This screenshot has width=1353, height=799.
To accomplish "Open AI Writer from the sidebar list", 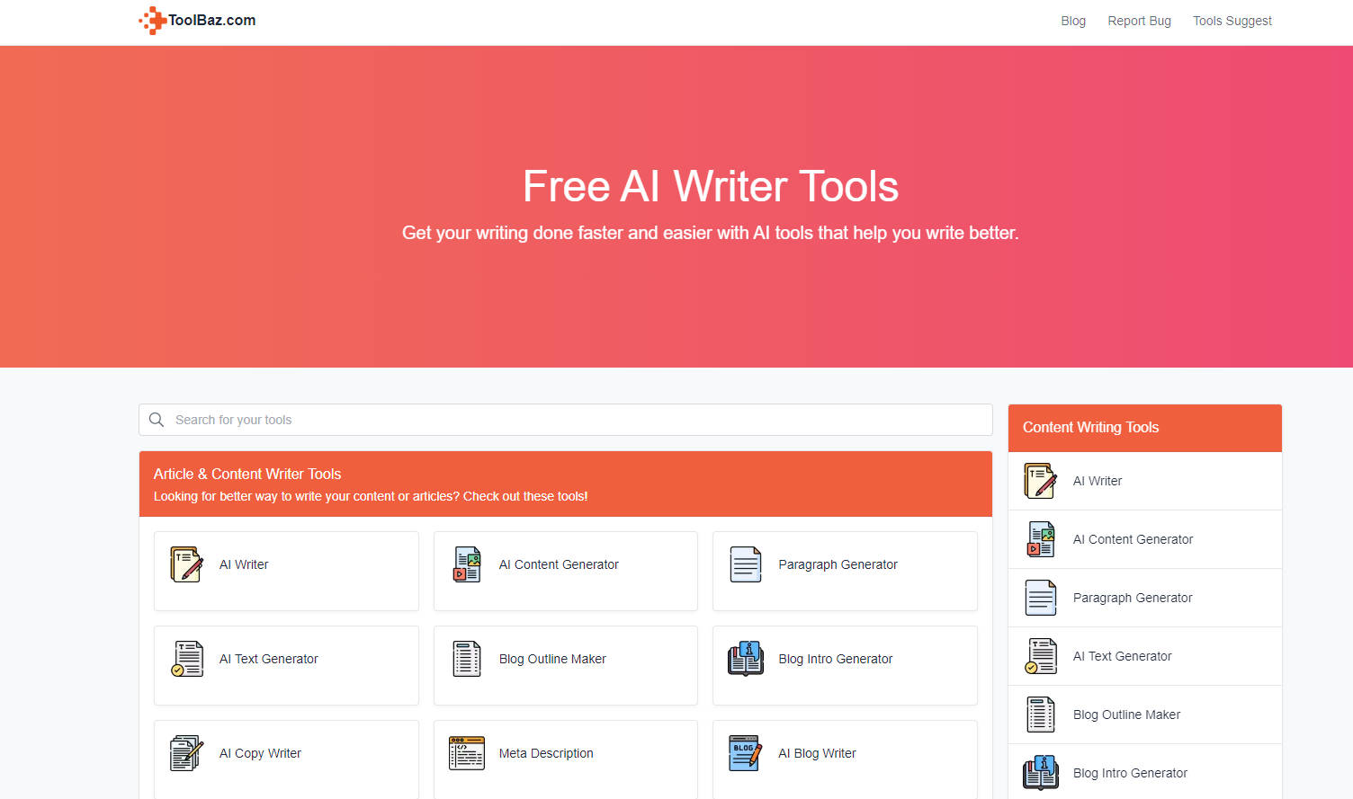I will click(x=1098, y=481).
